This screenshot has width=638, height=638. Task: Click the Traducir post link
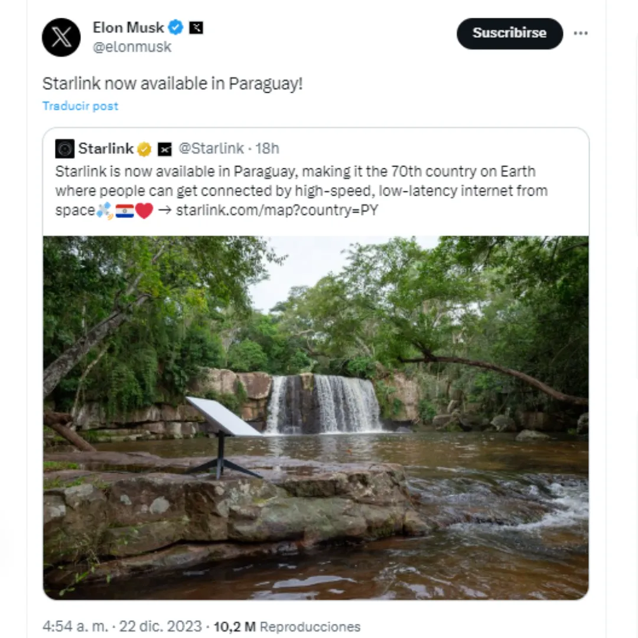click(x=80, y=106)
